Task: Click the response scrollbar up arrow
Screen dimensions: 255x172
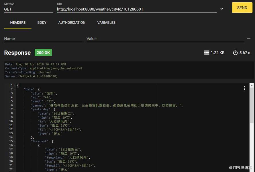Action: pyautogui.click(x=252, y=86)
